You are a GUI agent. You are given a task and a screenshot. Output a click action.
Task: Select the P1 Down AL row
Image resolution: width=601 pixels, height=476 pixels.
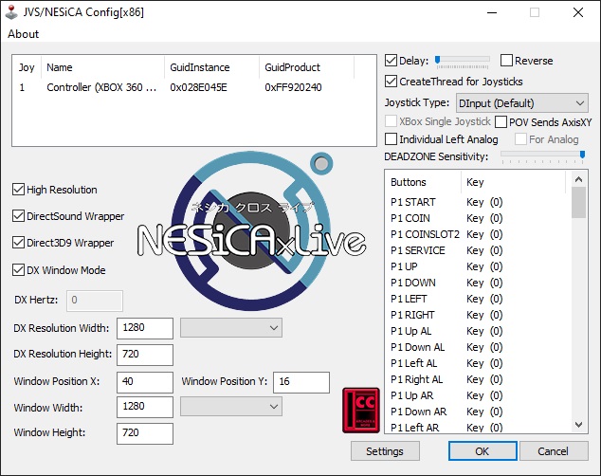477,347
